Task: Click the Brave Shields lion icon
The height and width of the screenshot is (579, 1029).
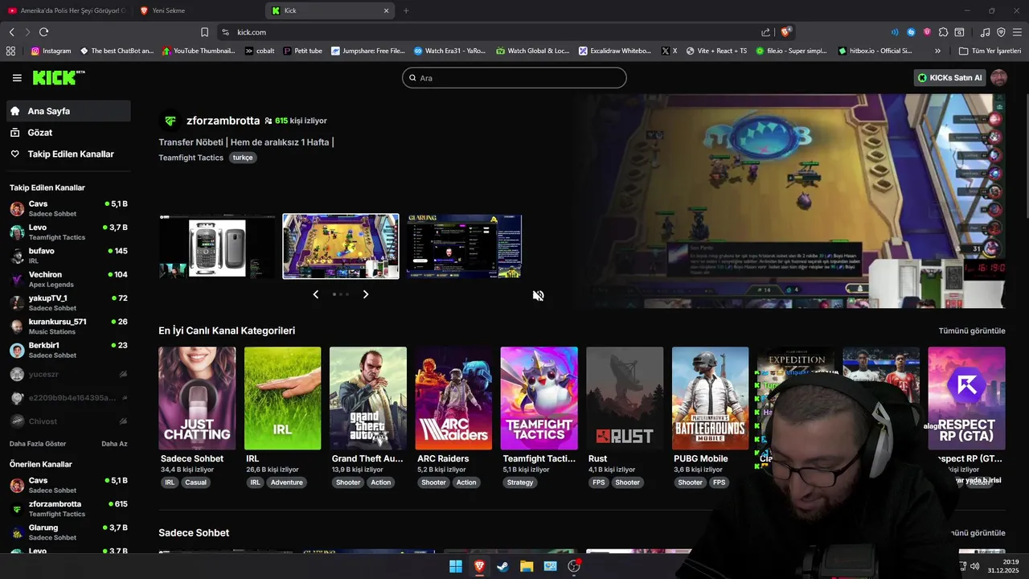Action: coord(786,32)
